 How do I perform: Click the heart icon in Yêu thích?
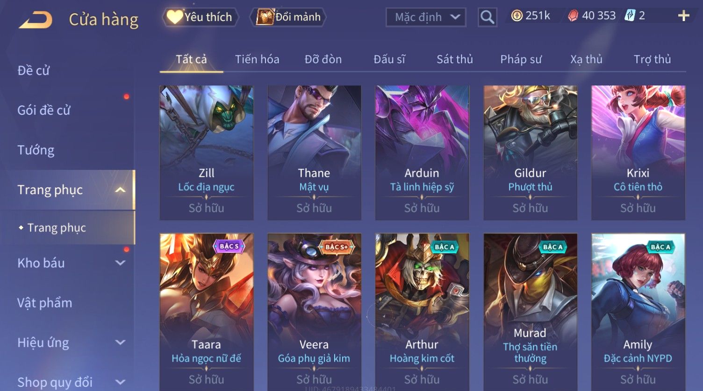[x=175, y=17]
